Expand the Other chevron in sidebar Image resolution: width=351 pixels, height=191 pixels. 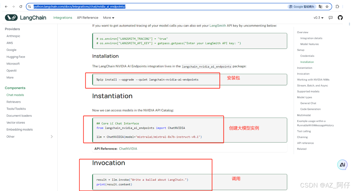[x=52, y=137]
